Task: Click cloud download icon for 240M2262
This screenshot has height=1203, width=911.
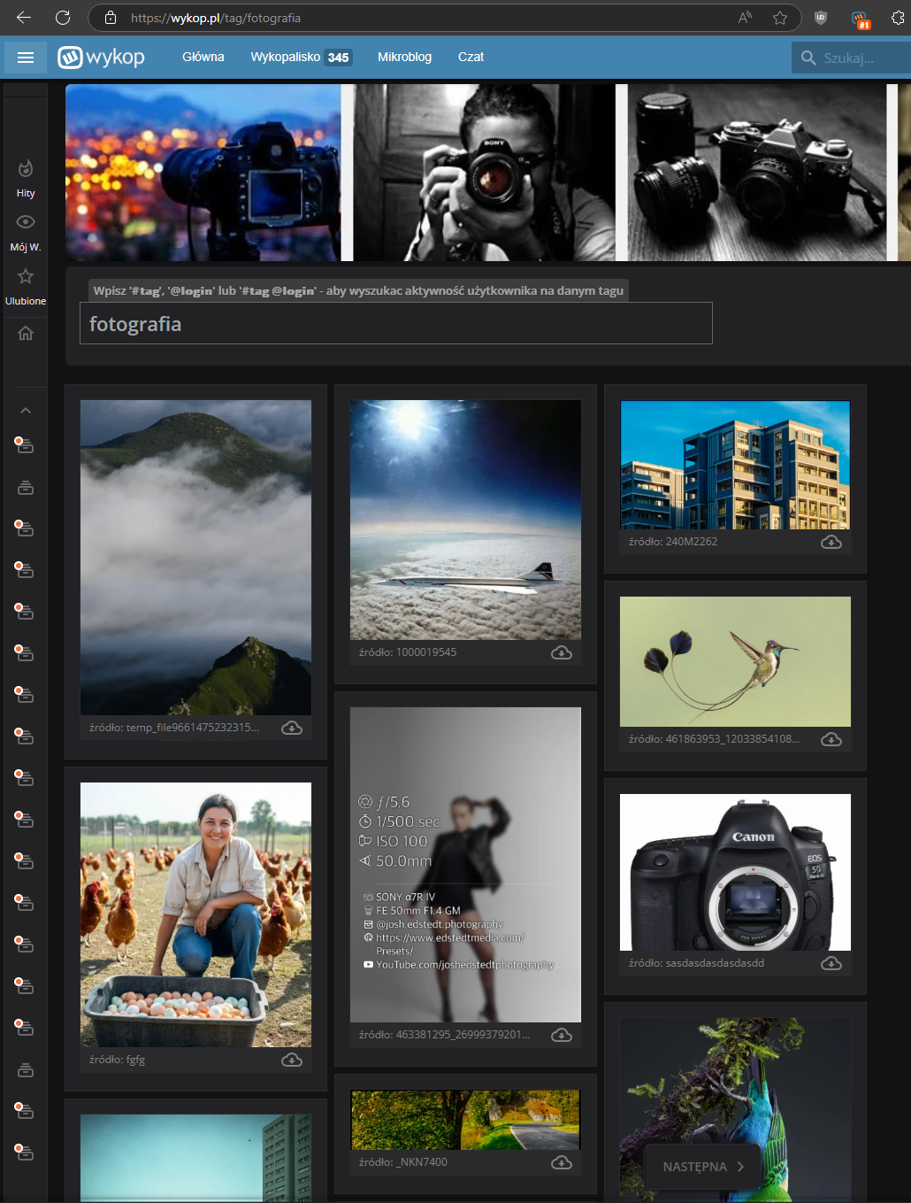Action: [x=831, y=542]
